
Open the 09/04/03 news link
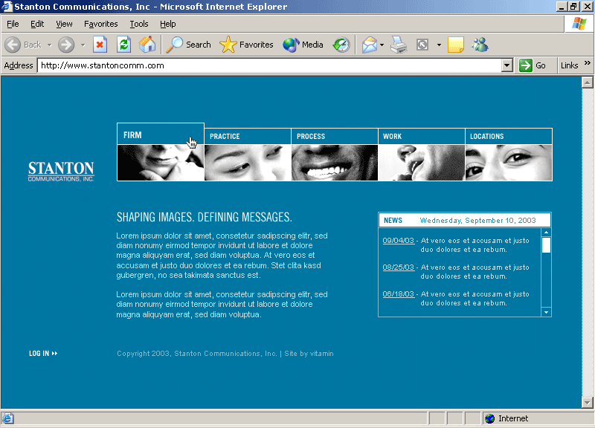(398, 241)
